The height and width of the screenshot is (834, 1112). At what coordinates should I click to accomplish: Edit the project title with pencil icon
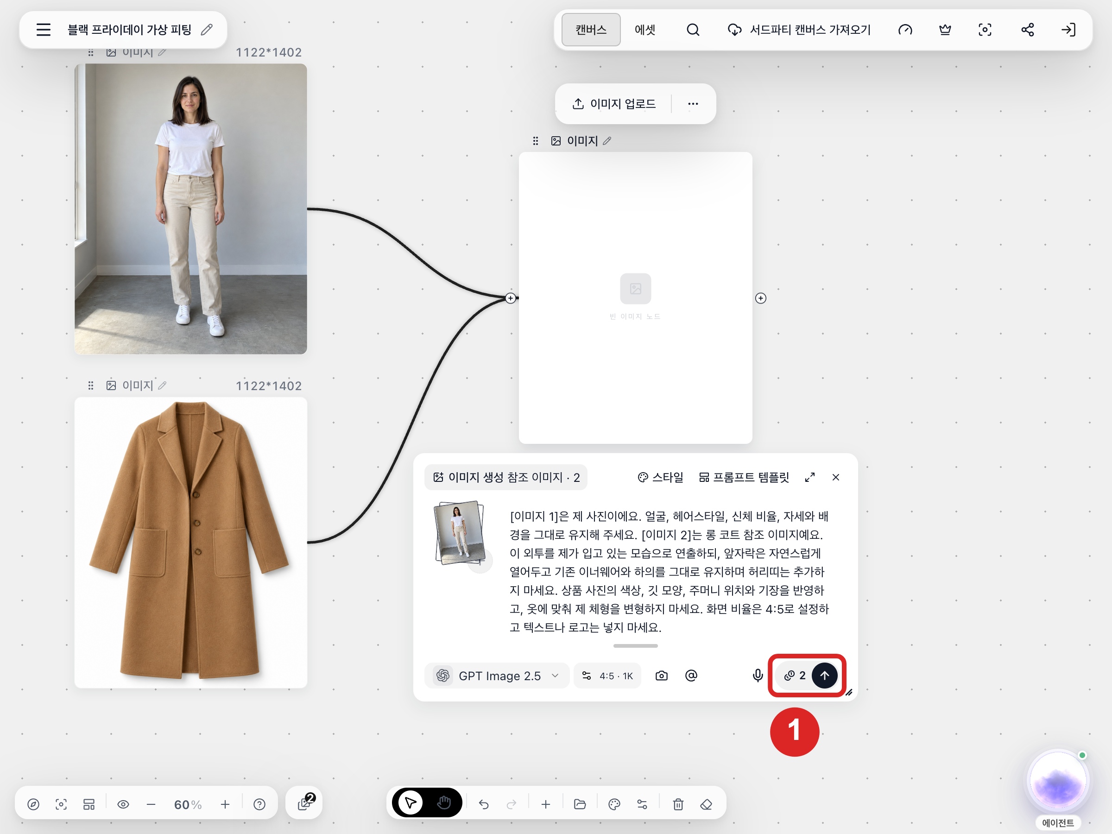[x=207, y=30]
